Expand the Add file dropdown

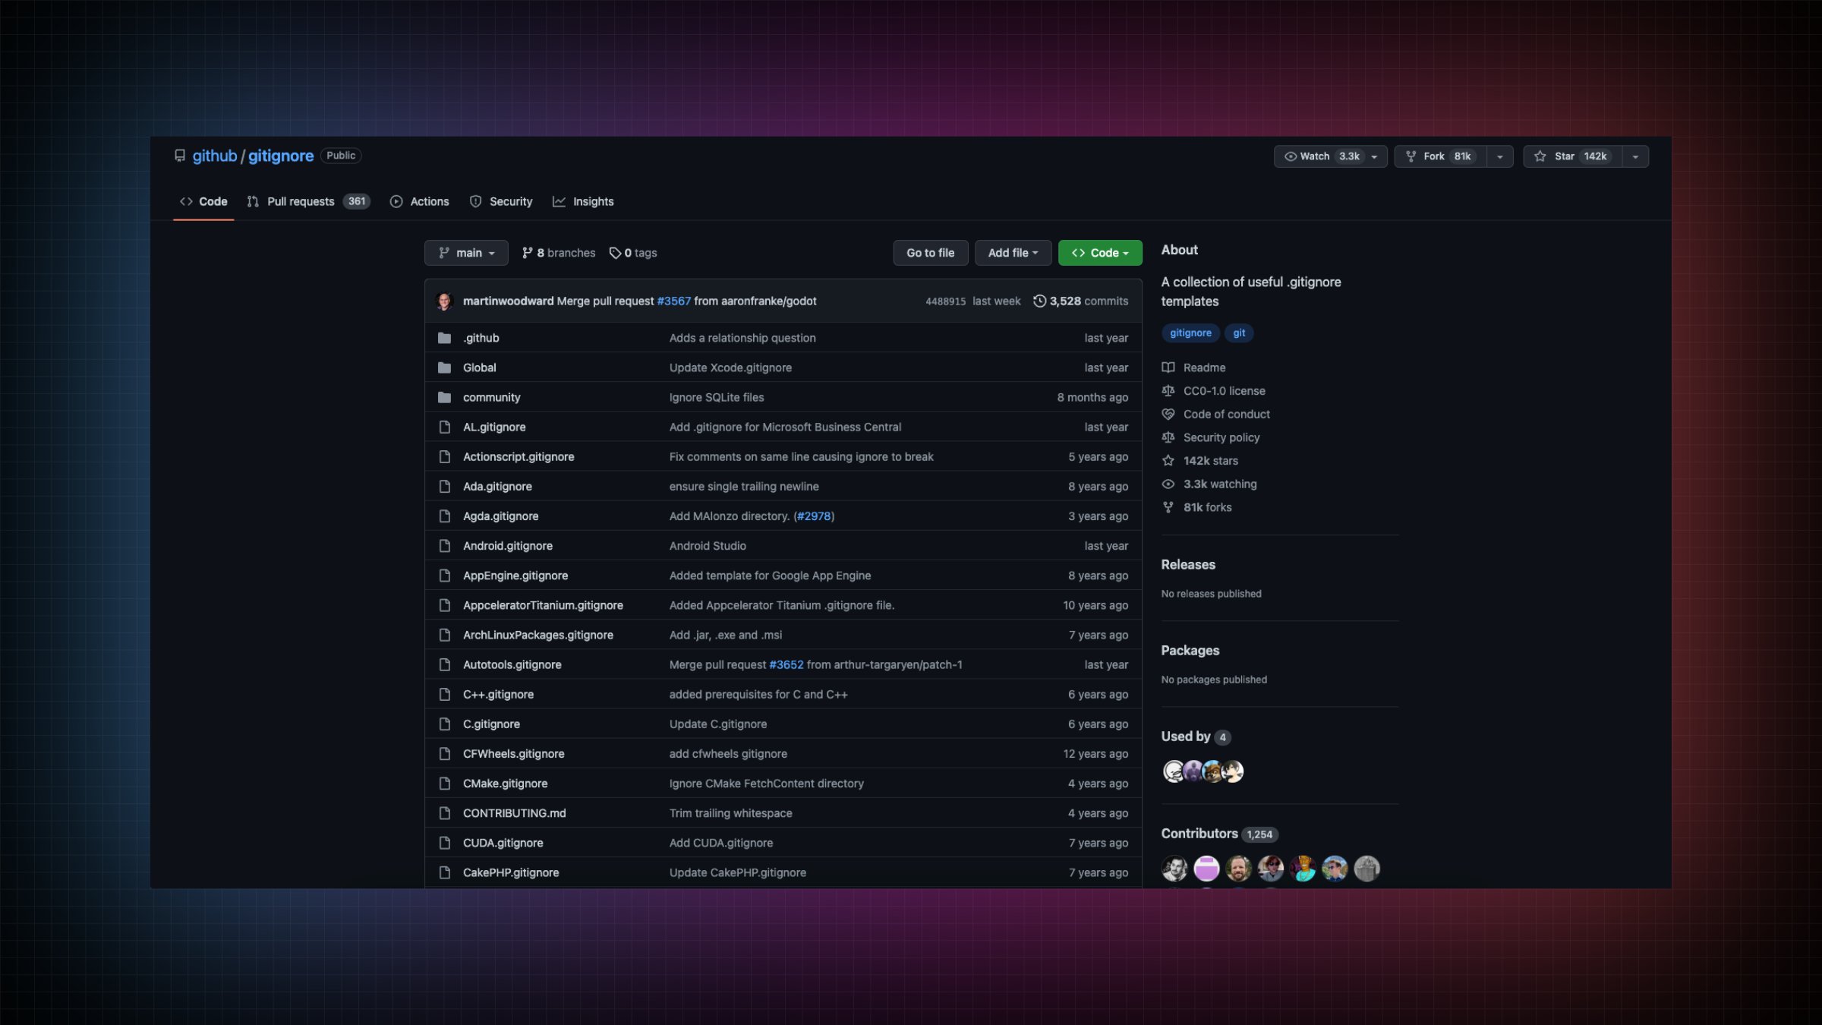tap(1013, 252)
